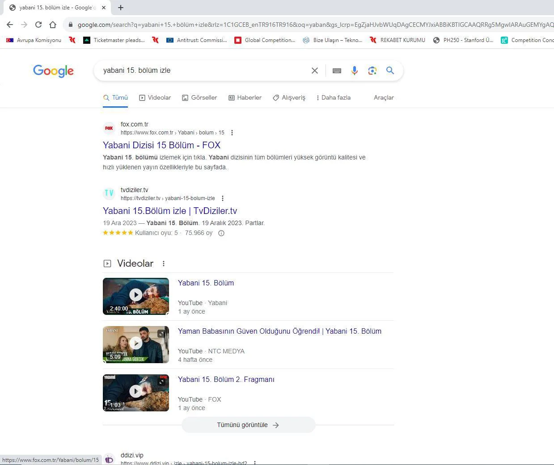Open Yabani 15.Bölüm izle TvDiziler.tv link
554x465 pixels.
(x=170, y=211)
